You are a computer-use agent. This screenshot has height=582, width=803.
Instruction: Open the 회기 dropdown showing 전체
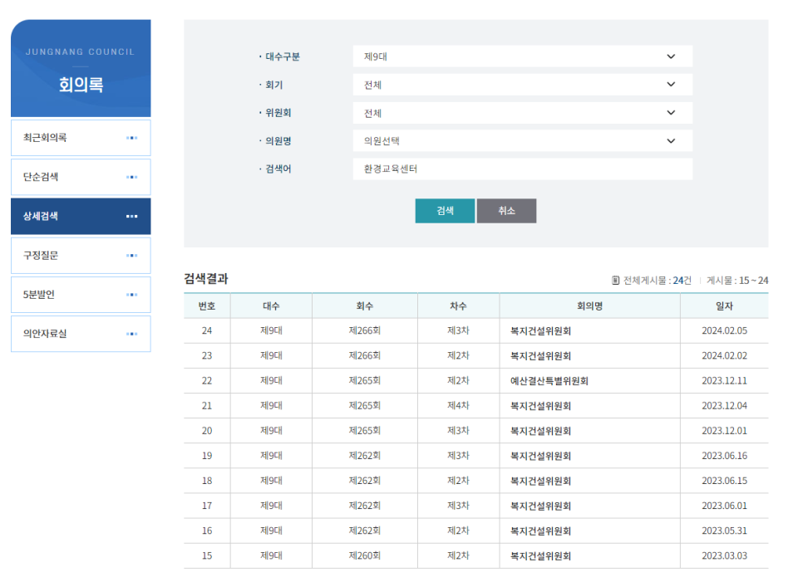pyautogui.click(x=522, y=85)
